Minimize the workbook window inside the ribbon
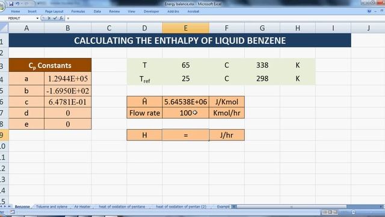 375,11
